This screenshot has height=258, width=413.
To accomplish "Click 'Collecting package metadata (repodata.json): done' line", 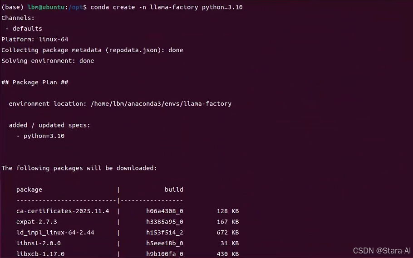I will [92, 50].
